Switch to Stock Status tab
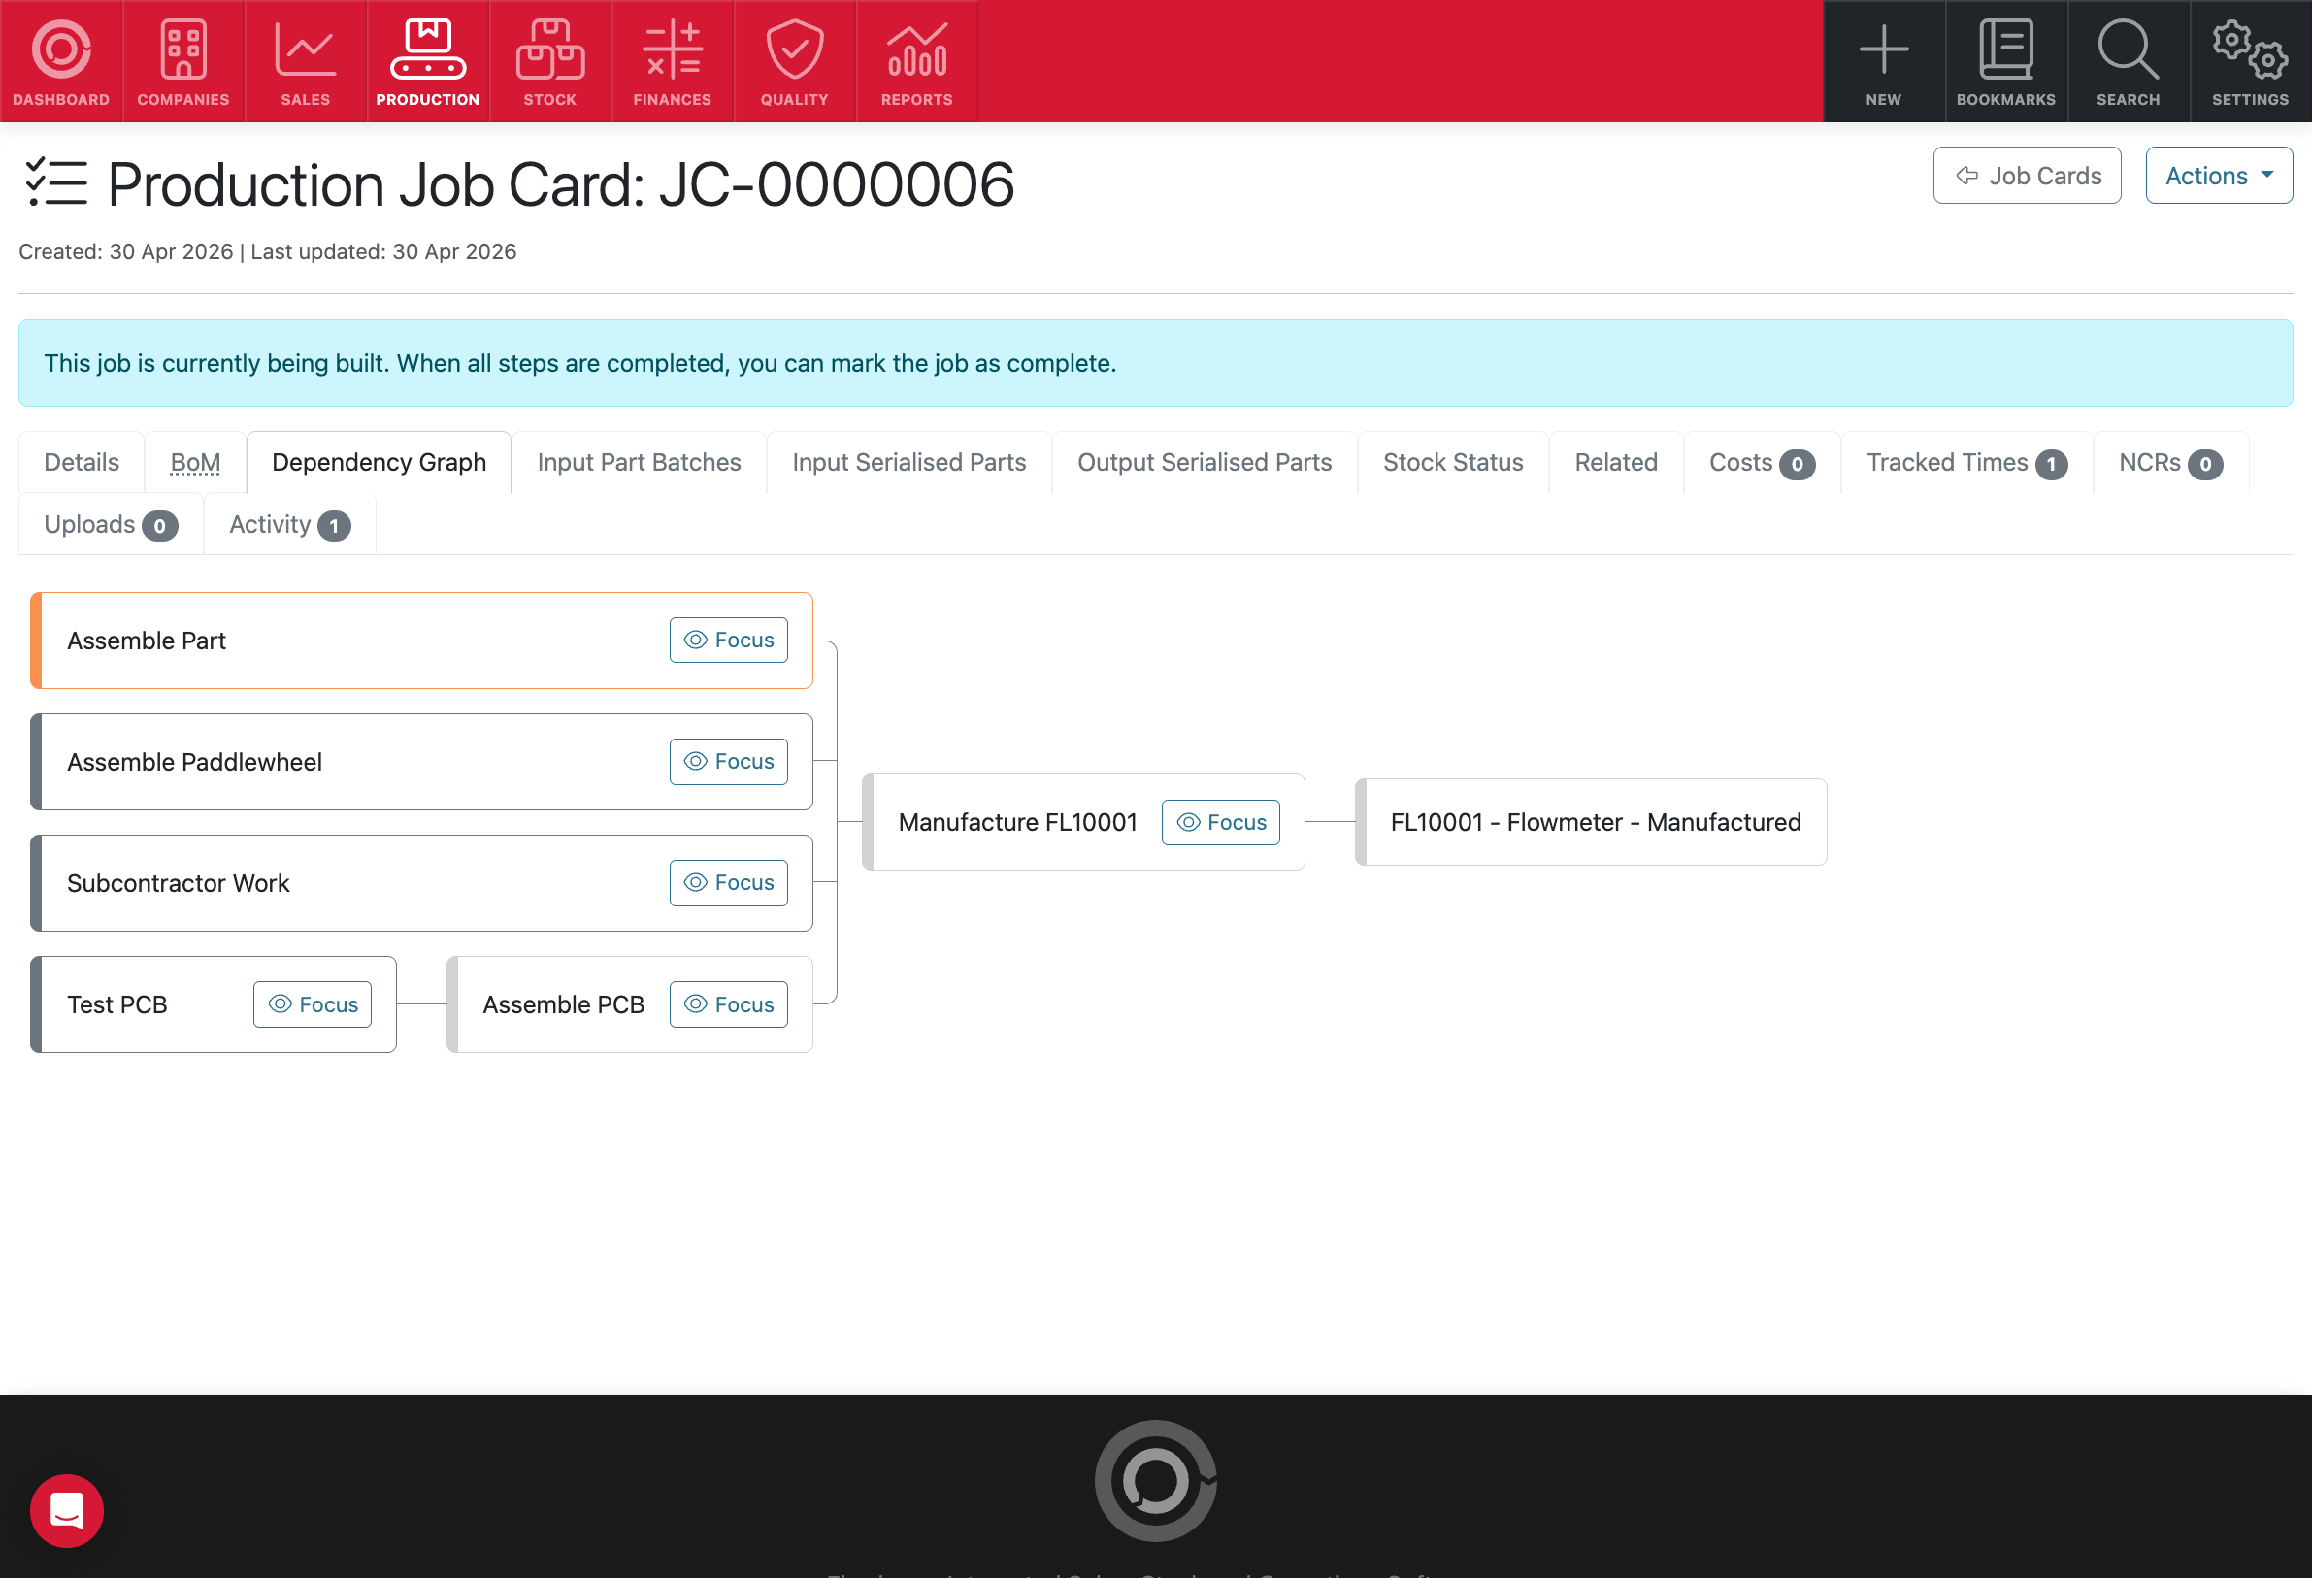Screen dimensions: 2312x1578 [1452, 463]
